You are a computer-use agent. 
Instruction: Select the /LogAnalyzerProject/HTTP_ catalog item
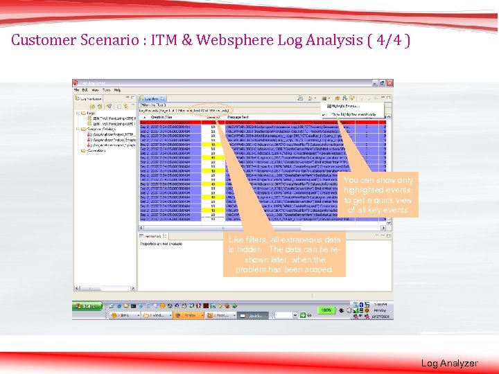click(112, 134)
